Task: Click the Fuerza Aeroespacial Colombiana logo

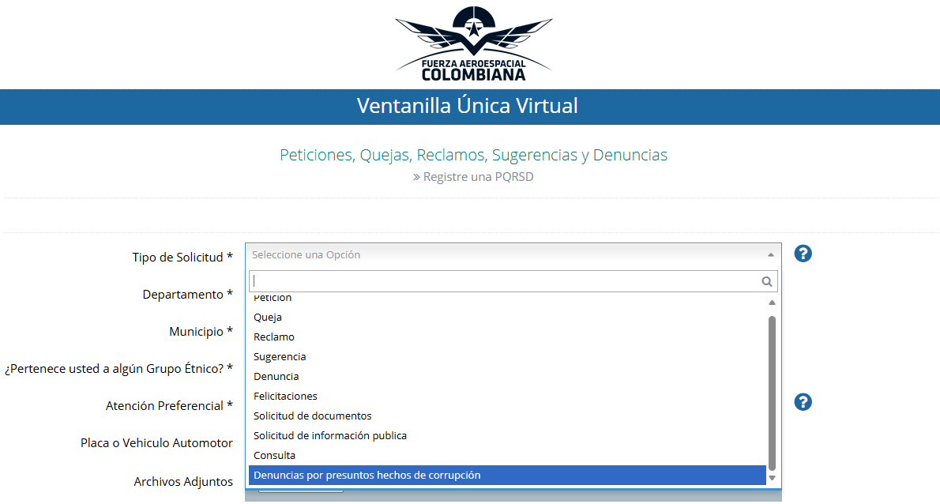Action: pyautogui.click(x=473, y=43)
